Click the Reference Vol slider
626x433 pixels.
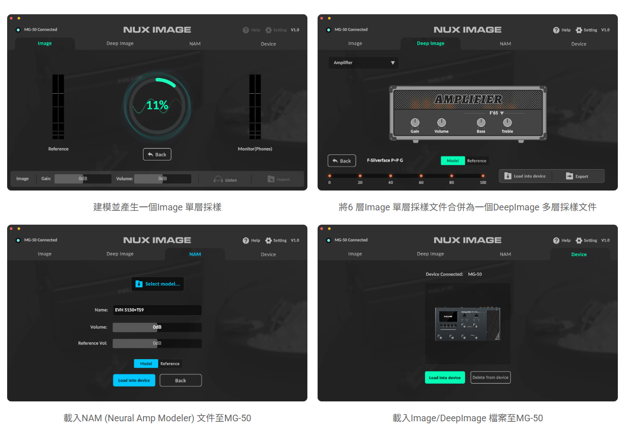click(x=157, y=343)
